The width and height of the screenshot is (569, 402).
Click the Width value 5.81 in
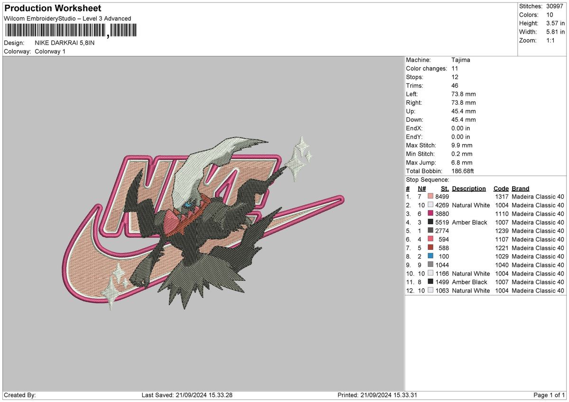point(555,32)
